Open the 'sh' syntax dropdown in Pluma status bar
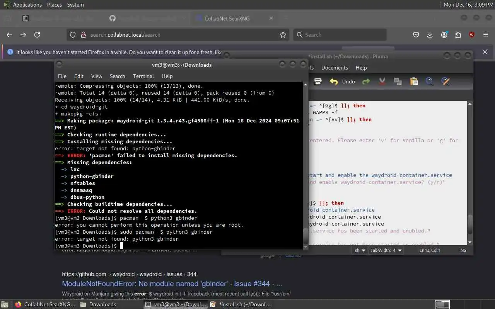 [360, 250]
